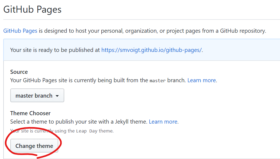This screenshot has width=280, height=159.
Task: Click the 'Leap Day' theme name text
Action: pyautogui.click(x=87, y=131)
